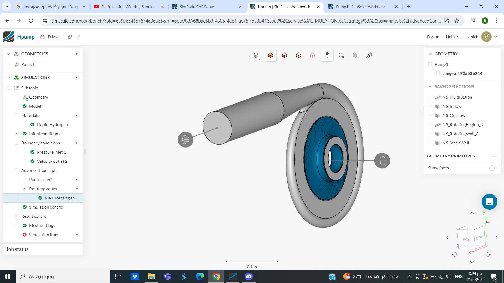Viewport: 504px width, 283px height.
Task: Expand the simgeo-1935586214 geometry node
Action: click(x=438, y=73)
